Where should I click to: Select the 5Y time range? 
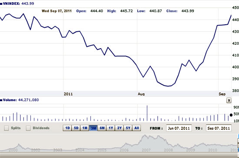[x=128, y=128]
